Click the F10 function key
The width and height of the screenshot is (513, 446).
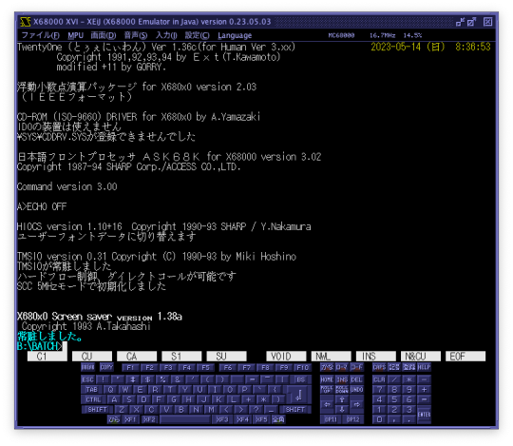[302, 367]
